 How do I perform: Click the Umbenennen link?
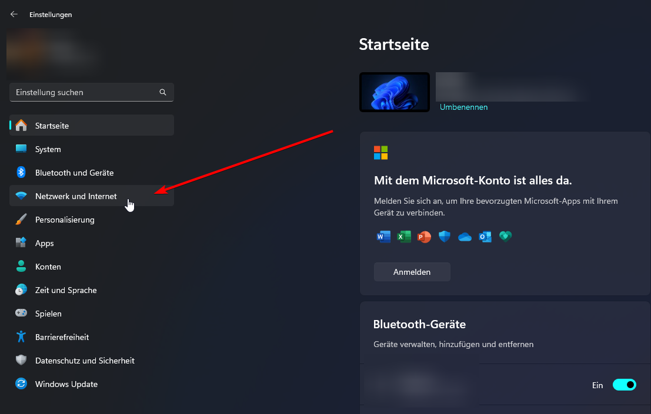(463, 107)
